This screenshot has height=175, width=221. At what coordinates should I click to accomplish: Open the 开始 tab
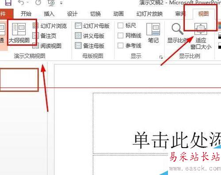[x=26, y=14]
